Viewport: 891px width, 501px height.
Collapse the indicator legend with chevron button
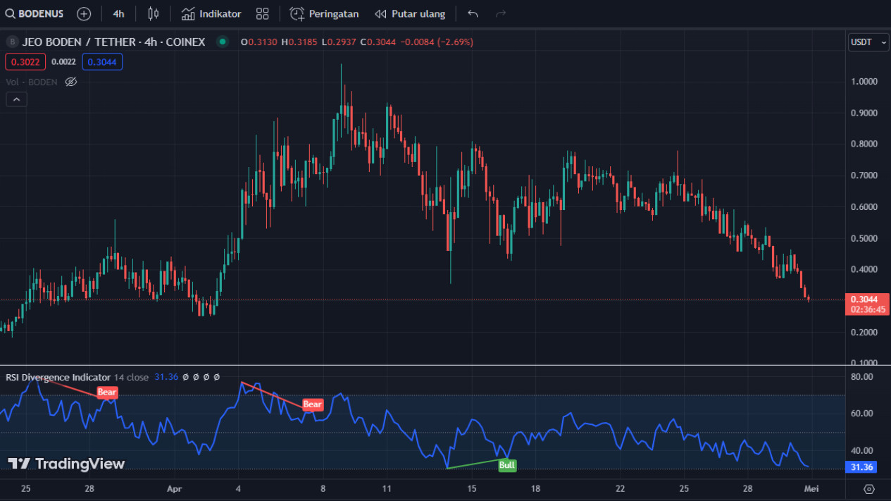coord(16,99)
